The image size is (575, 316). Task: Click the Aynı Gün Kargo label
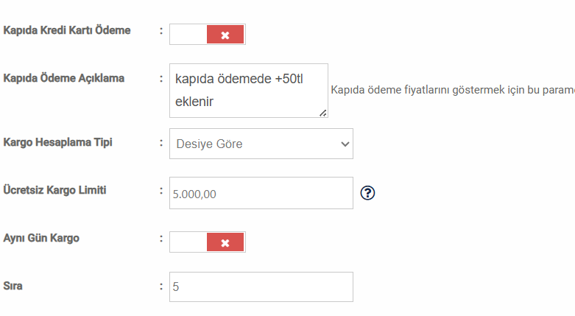(x=41, y=238)
